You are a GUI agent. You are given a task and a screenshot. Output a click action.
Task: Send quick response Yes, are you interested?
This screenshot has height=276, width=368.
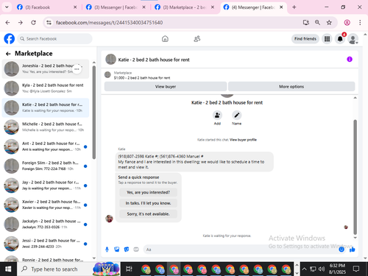[x=148, y=192]
